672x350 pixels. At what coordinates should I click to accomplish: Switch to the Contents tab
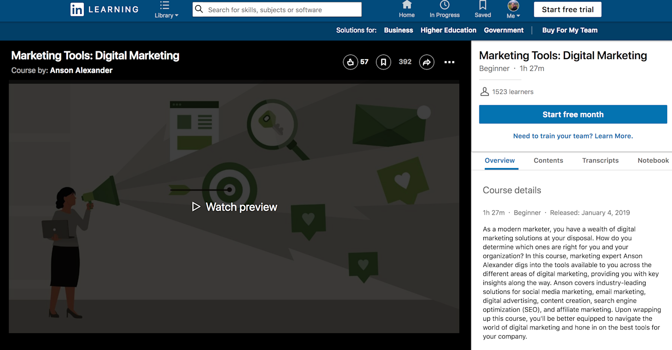(548, 160)
